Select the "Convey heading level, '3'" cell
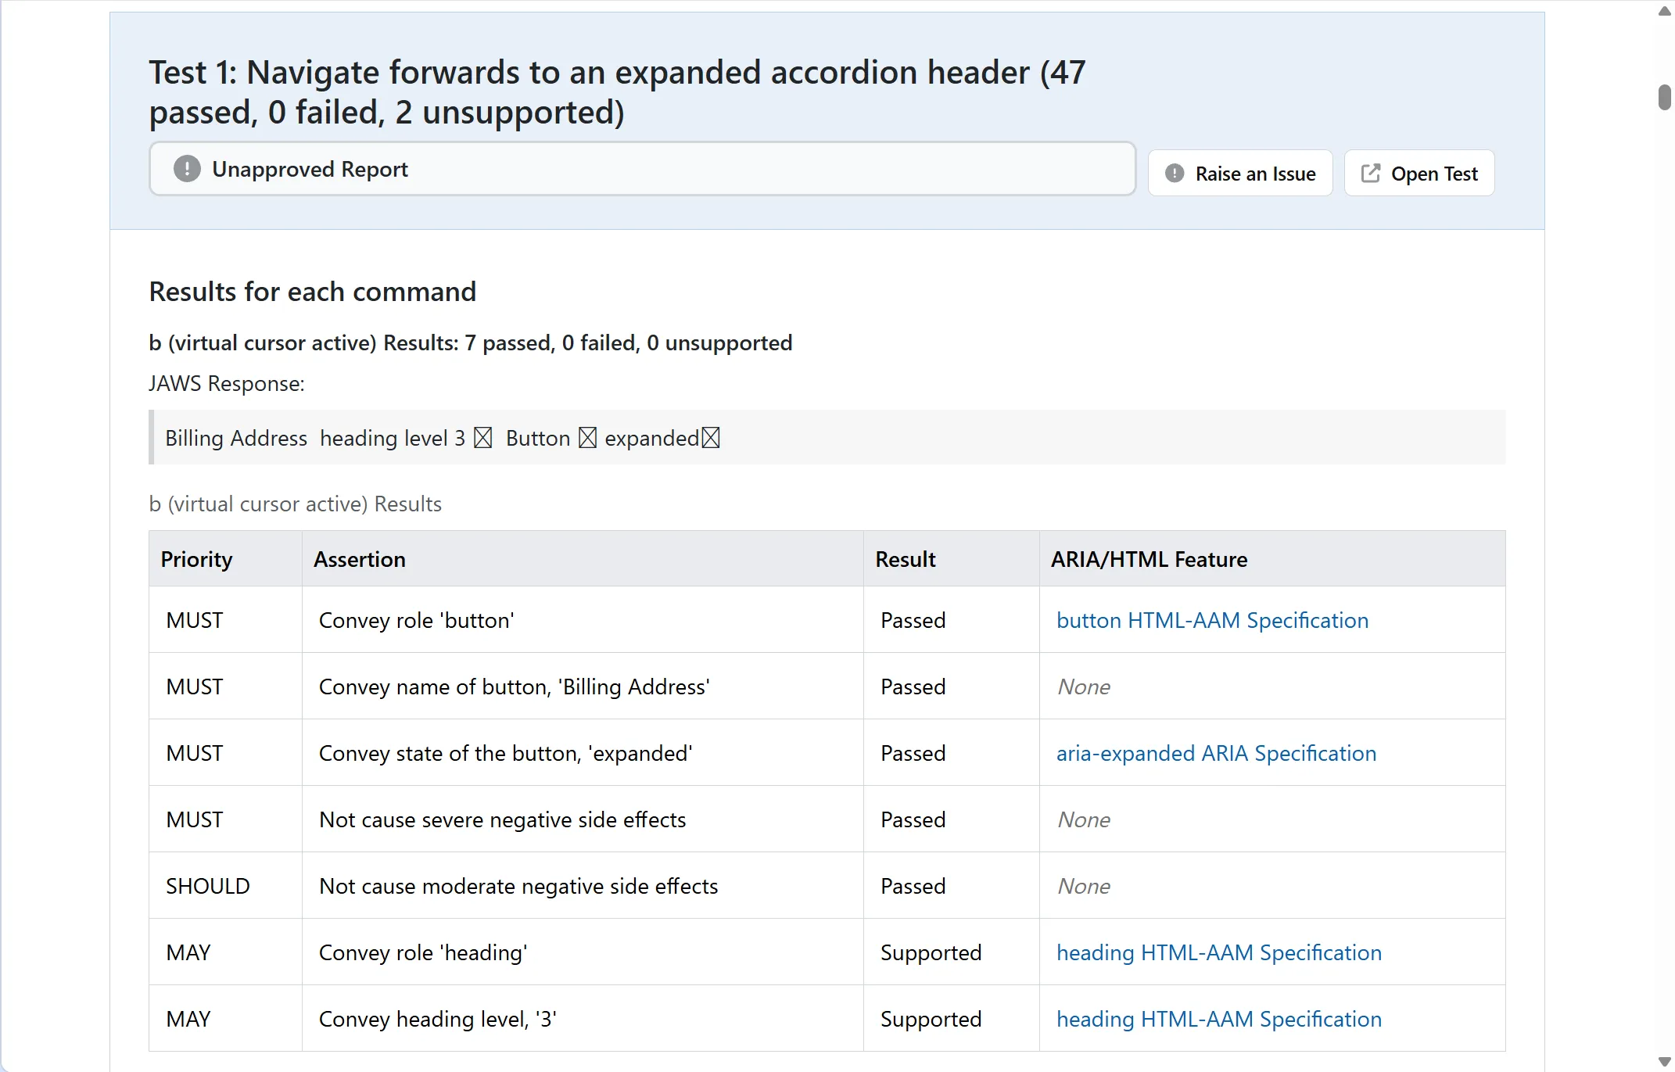This screenshot has width=1675, height=1072. [x=583, y=1019]
